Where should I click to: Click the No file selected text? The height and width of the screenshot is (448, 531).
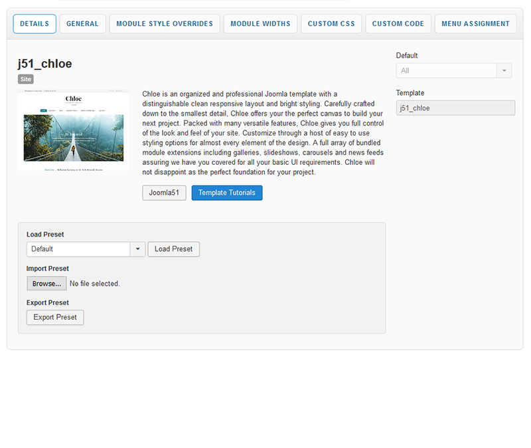pyautogui.click(x=95, y=284)
